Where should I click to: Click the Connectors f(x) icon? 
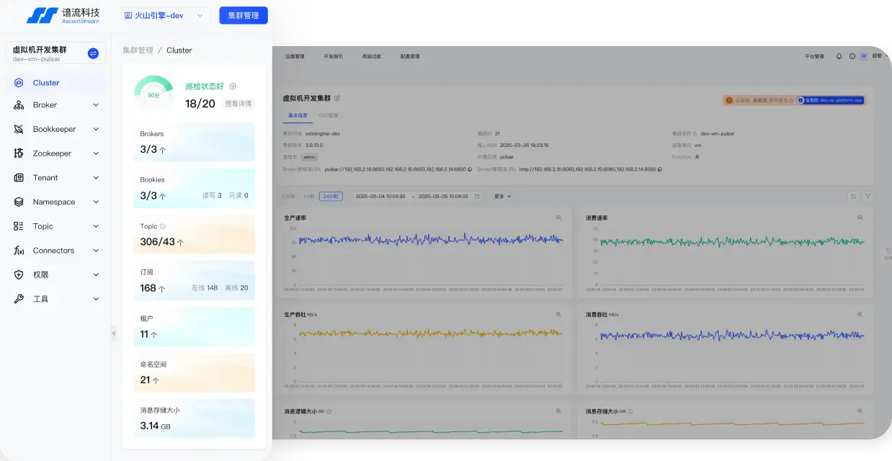[x=19, y=251]
